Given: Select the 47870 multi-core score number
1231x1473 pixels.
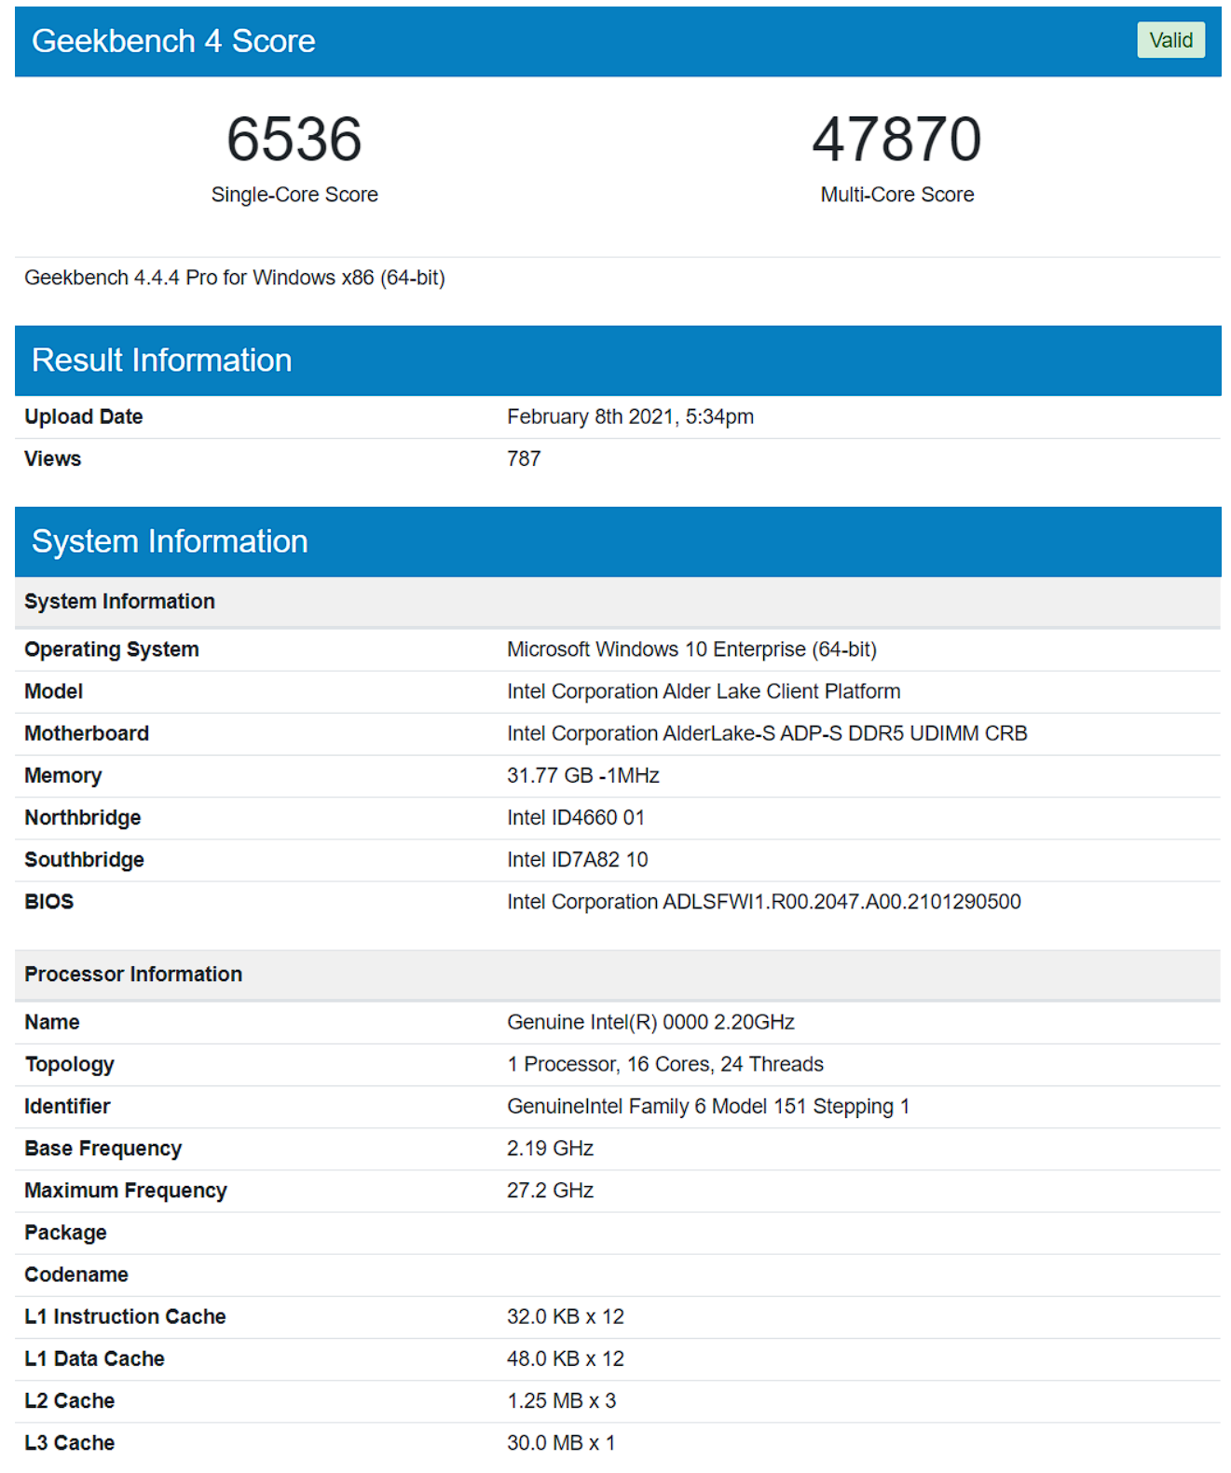Looking at the screenshot, I should (896, 139).
